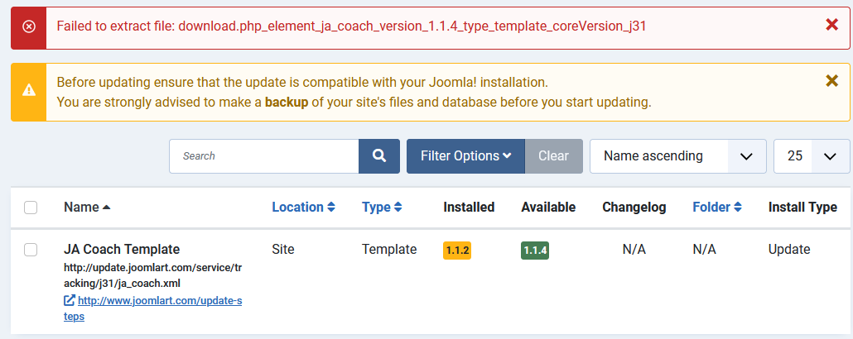
Task: Click the green 1.1.4 available version badge
Action: [x=535, y=250]
